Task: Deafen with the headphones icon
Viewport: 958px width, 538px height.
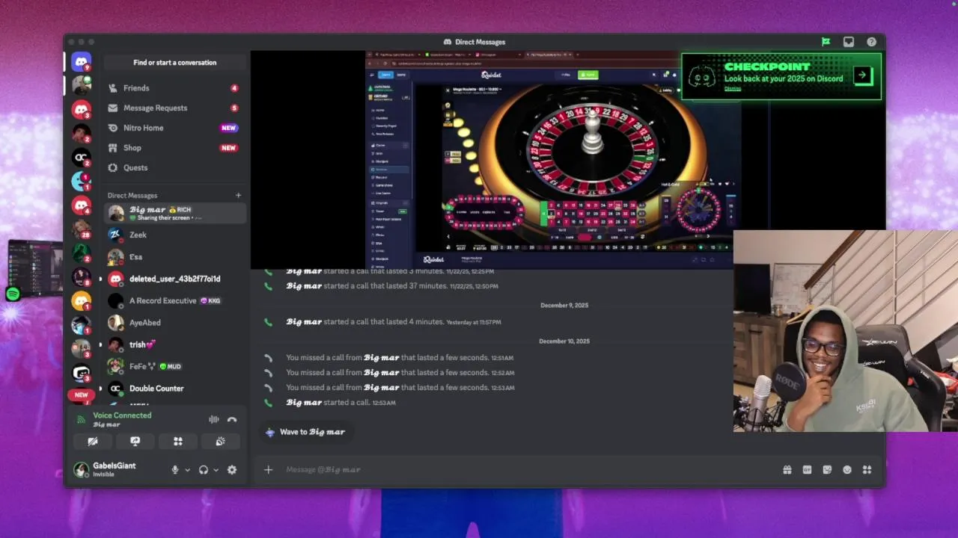Action: point(204,470)
